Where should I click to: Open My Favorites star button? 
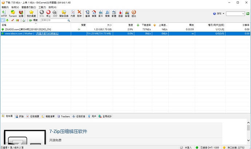31,13
